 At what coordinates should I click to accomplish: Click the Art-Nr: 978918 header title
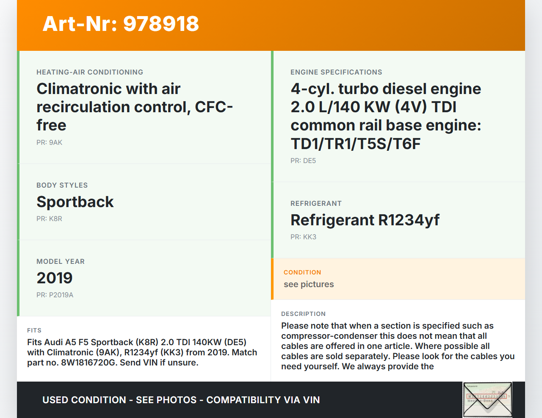click(x=121, y=24)
